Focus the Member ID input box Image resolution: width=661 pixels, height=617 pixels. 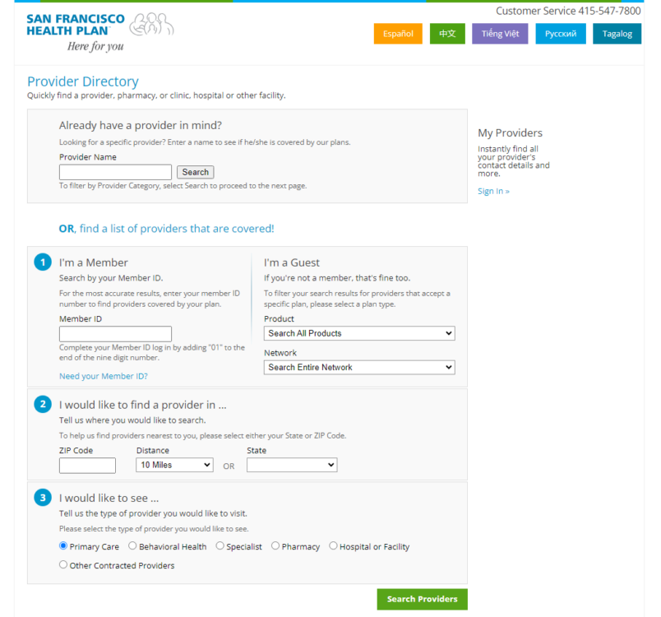pos(115,334)
